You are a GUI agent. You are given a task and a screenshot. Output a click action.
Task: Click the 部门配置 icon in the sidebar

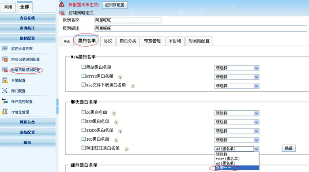(5, 91)
